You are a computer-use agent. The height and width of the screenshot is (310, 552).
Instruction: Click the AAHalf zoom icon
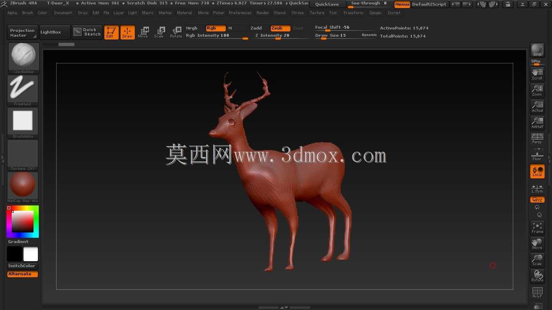pyautogui.click(x=537, y=123)
